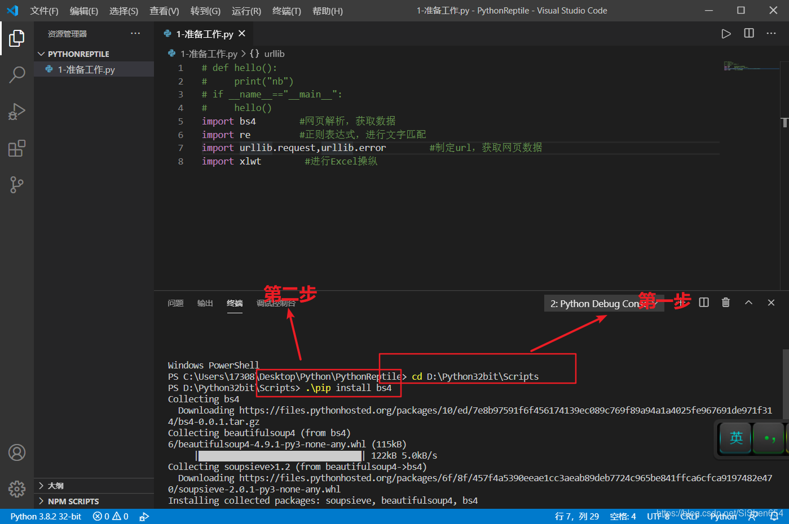Click the editor minimap
Viewport: 789px width, 524px height.
[x=751, y=66]
